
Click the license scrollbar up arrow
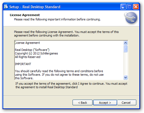click(125, 43)
